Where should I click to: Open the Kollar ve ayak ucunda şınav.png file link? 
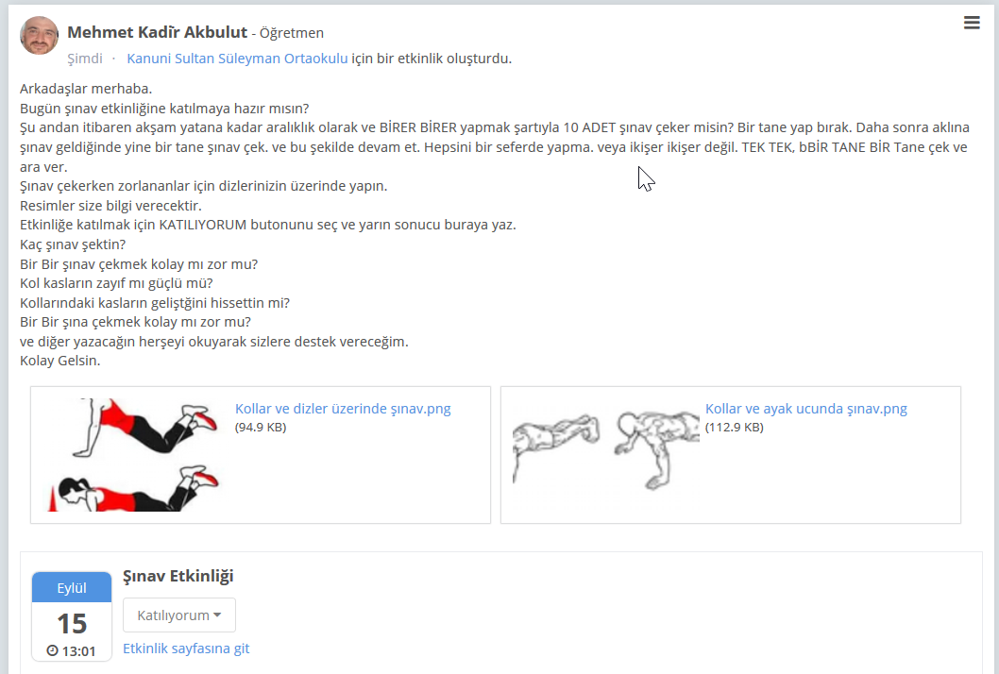pyautogui.click(x=806, y=409)
